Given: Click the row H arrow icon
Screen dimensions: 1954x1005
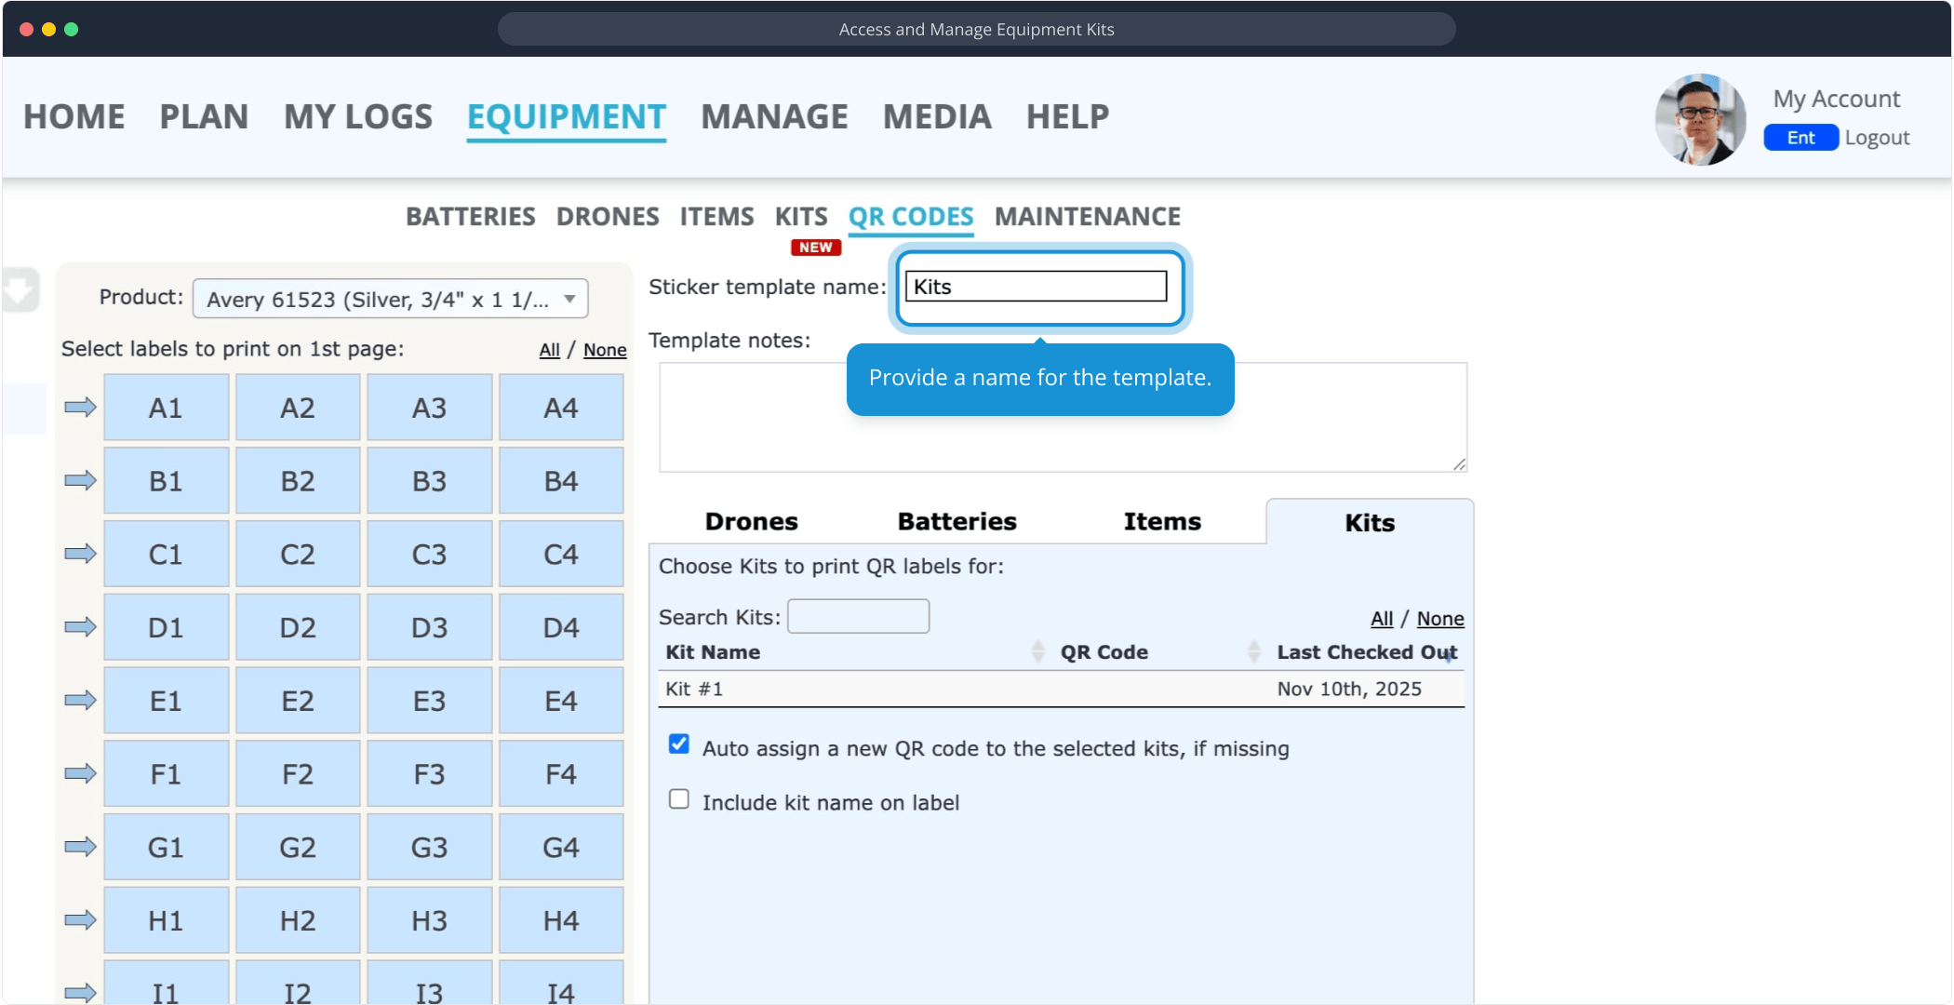Looking at the screenshot, I should pyautogui.click(x=80, y=920).
